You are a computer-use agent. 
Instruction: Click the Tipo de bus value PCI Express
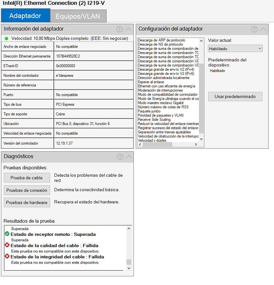pos(65,104)
